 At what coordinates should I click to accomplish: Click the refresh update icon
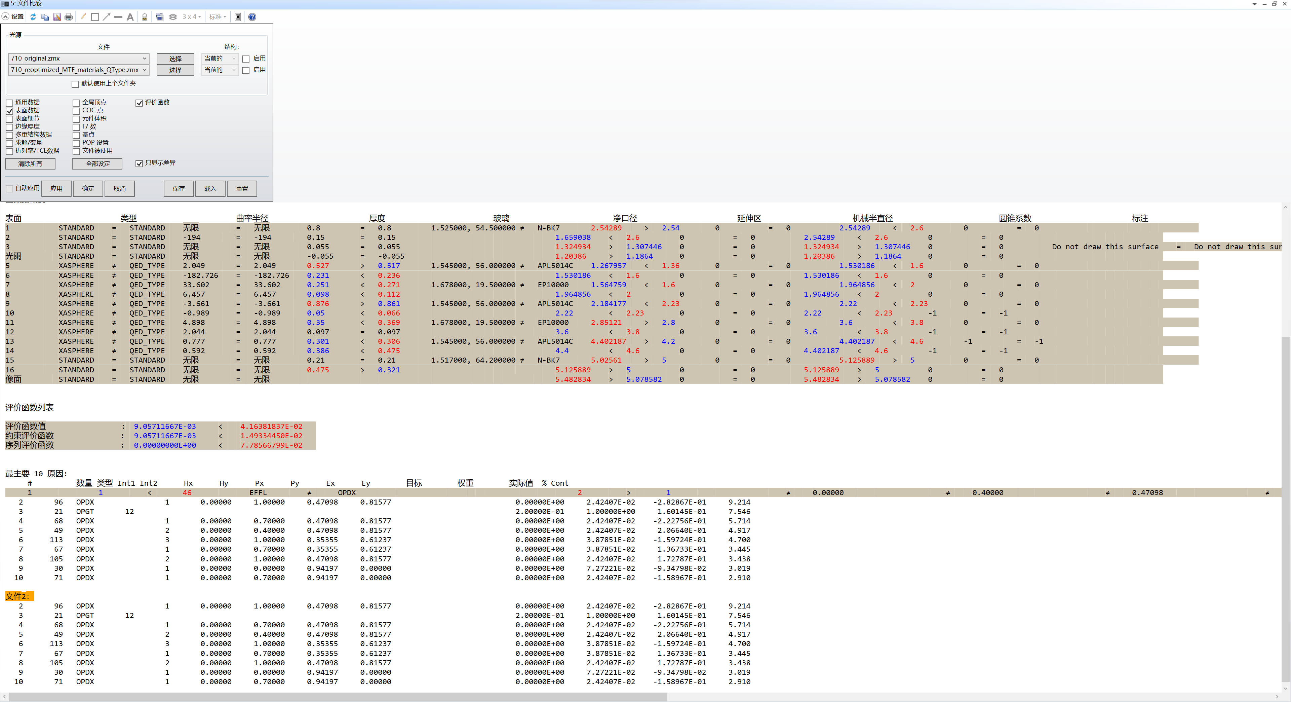33,16
